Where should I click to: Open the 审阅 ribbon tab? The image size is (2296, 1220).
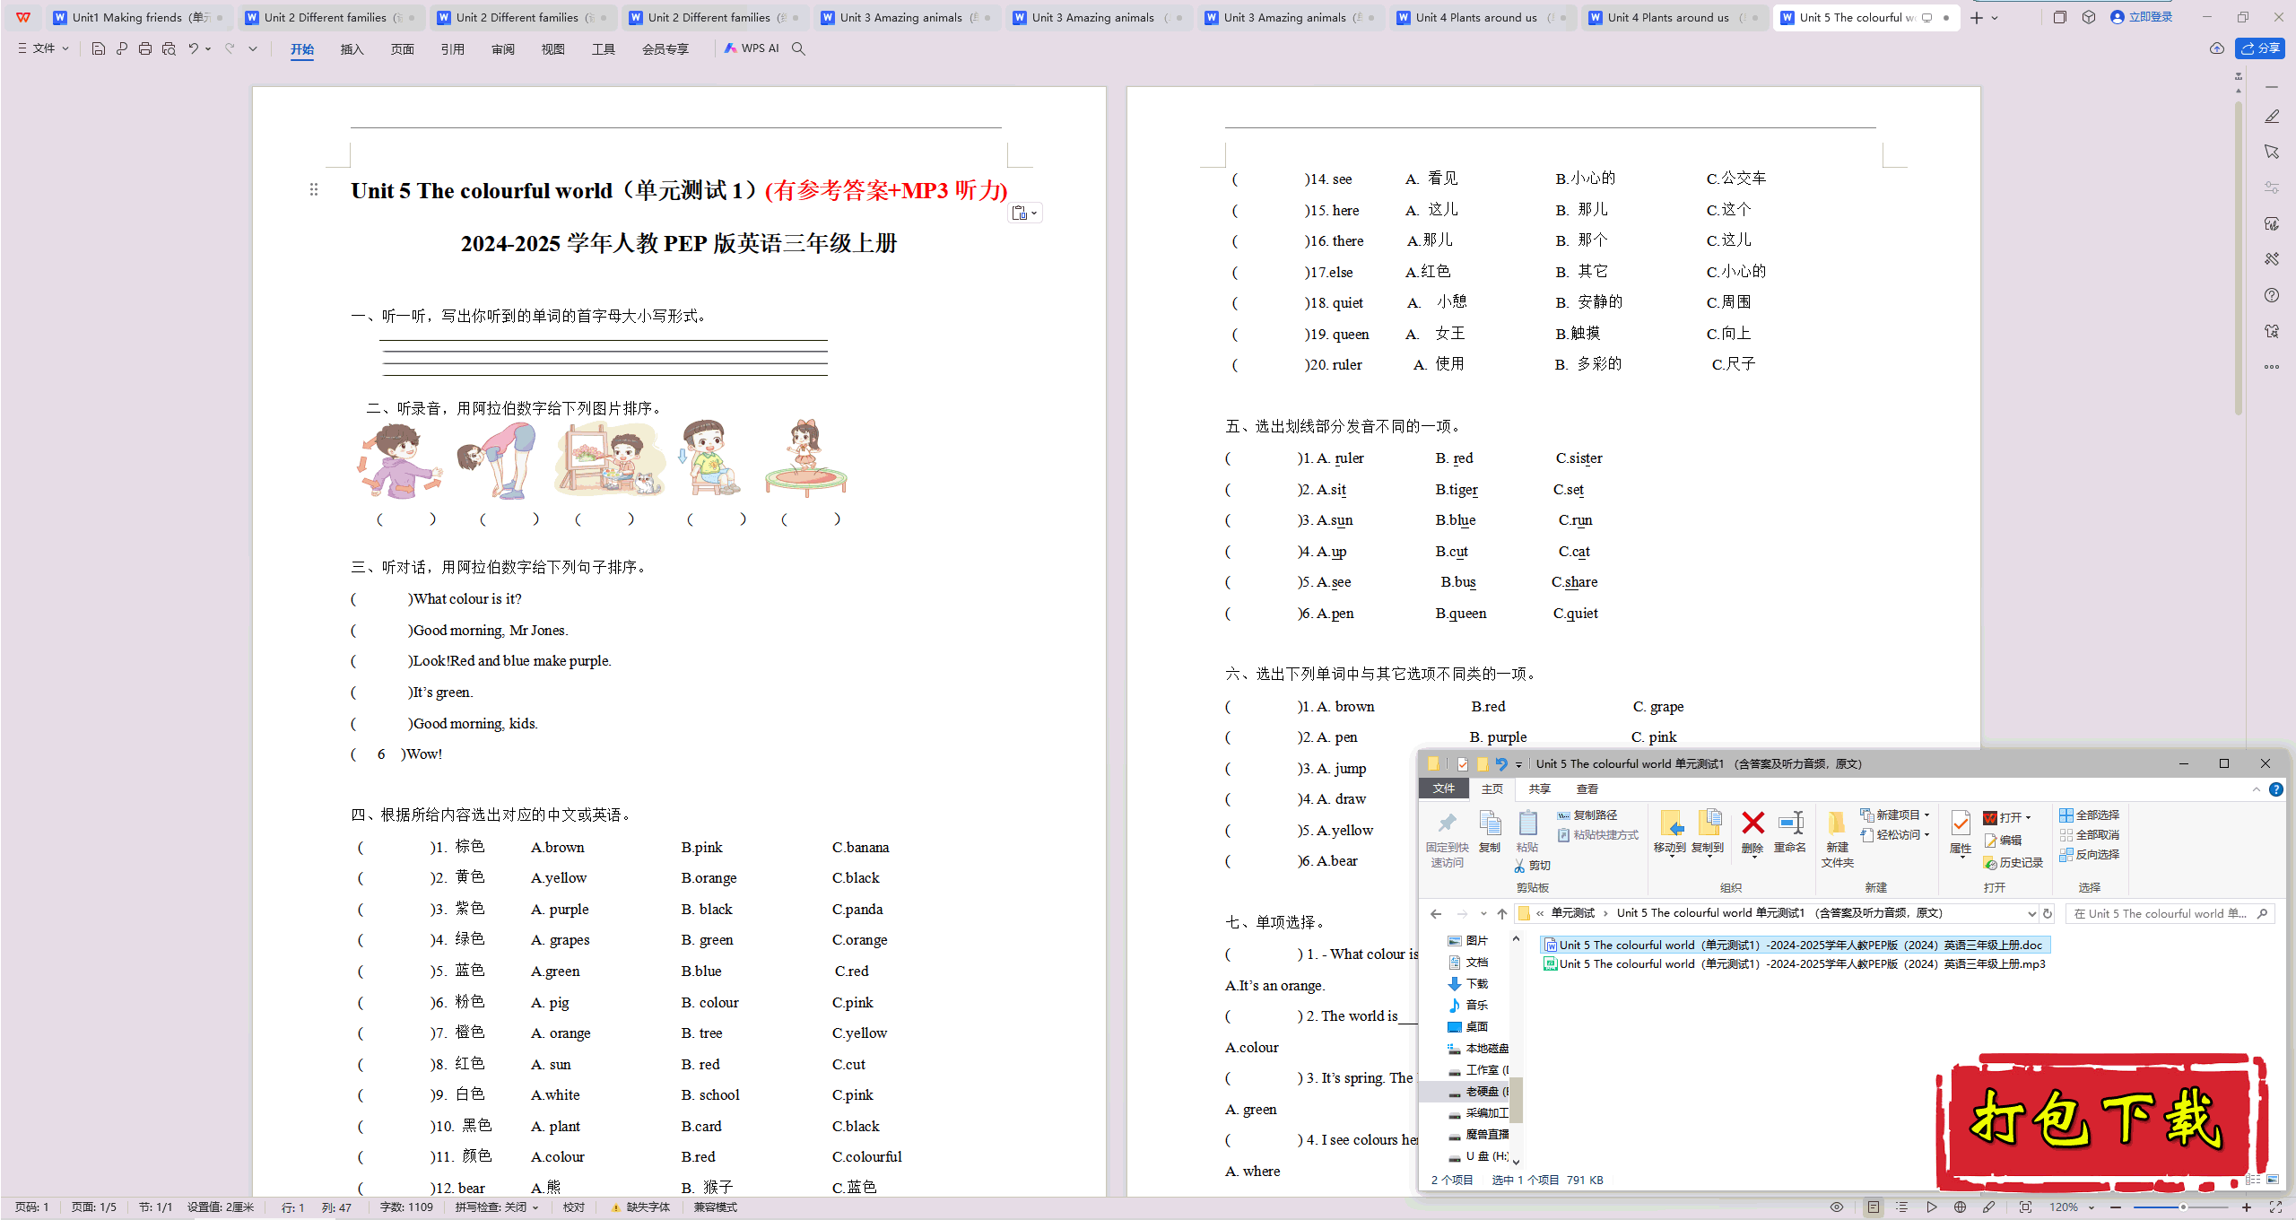coord(503,49)
